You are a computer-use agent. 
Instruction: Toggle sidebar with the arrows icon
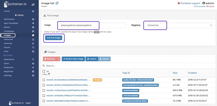33,5
